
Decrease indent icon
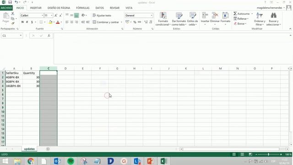tap(83, 22)
